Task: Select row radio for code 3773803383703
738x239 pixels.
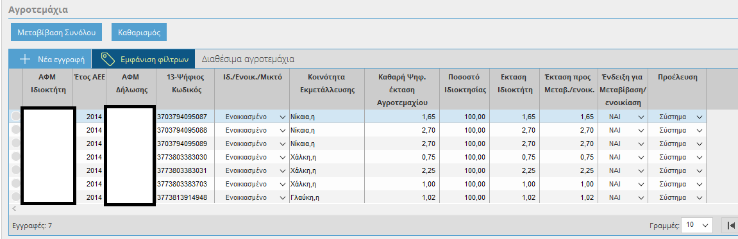Action: click(15, 184)
